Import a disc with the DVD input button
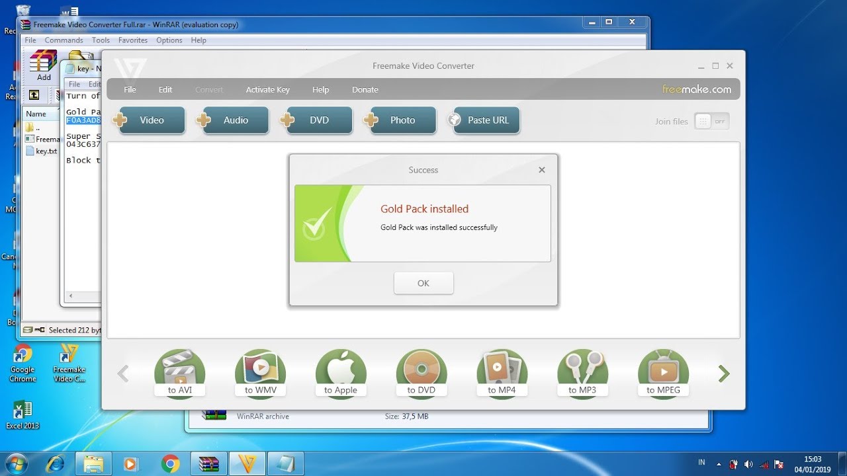Image resolution: width=847 pixels, height=476 pixels. point(318,120)
